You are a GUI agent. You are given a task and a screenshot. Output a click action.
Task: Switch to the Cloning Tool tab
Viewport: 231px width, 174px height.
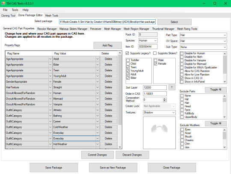click(x=8, y=15)
